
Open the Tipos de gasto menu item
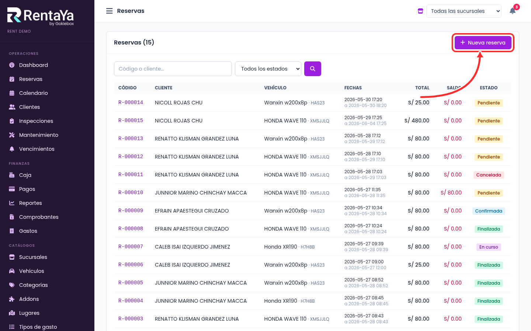tap(47, 326)
